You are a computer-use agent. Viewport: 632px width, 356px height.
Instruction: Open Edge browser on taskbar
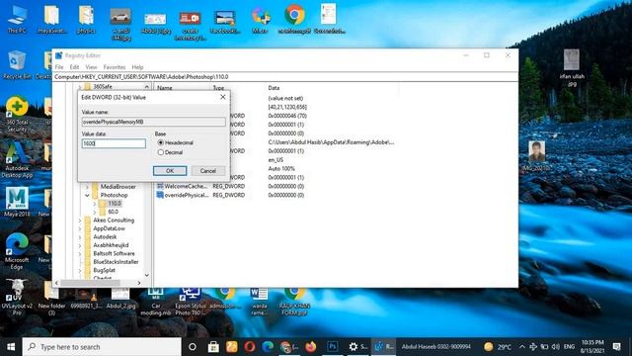pos(268,347)
